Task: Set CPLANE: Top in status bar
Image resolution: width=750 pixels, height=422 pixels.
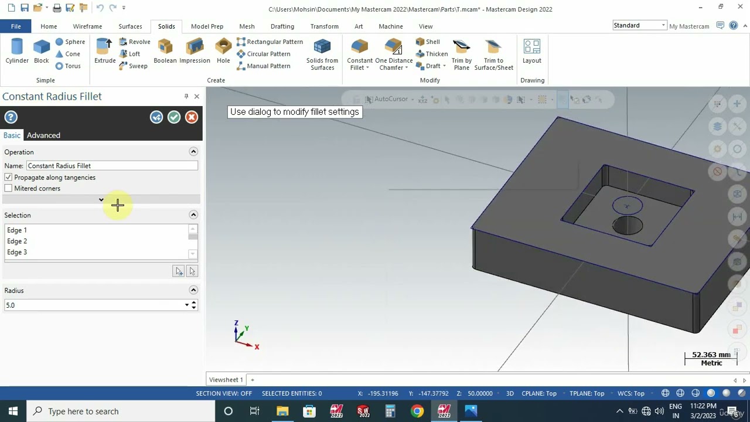Action: 539,393
